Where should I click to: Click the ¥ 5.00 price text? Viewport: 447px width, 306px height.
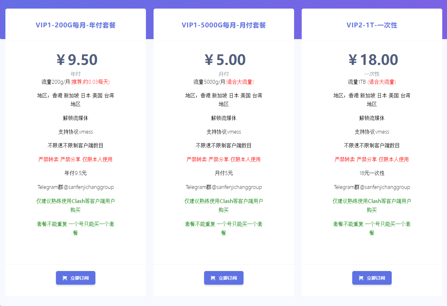coord(225,60)
